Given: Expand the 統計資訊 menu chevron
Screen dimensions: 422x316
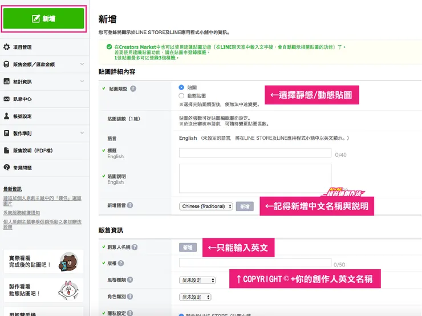Looking at the screenshot, I should pyautogui.click(x=82, y=82).
